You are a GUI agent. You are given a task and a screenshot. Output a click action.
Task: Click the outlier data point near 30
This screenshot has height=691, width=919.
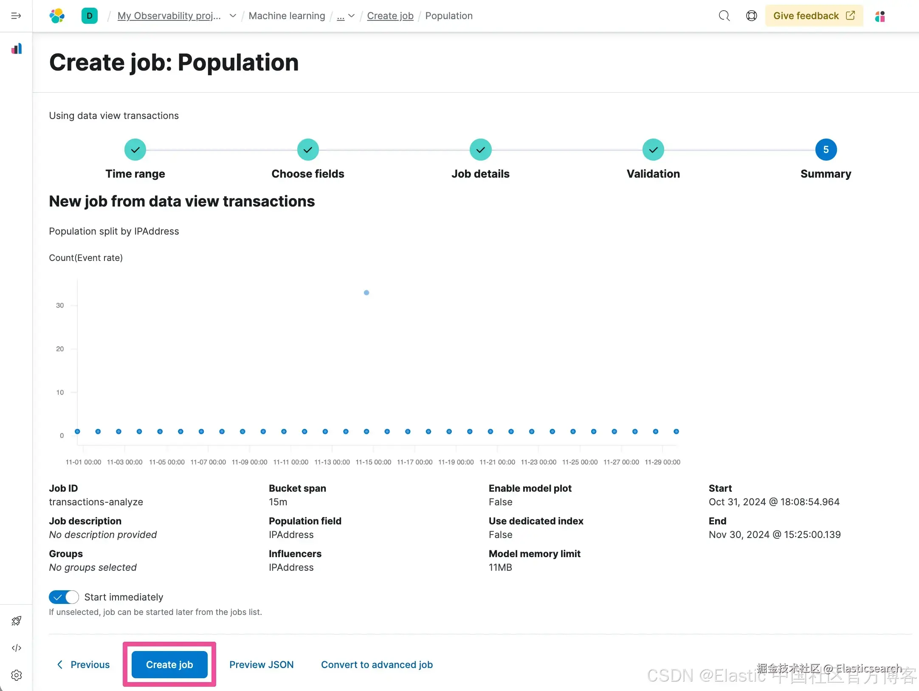[x=366, y=292]
